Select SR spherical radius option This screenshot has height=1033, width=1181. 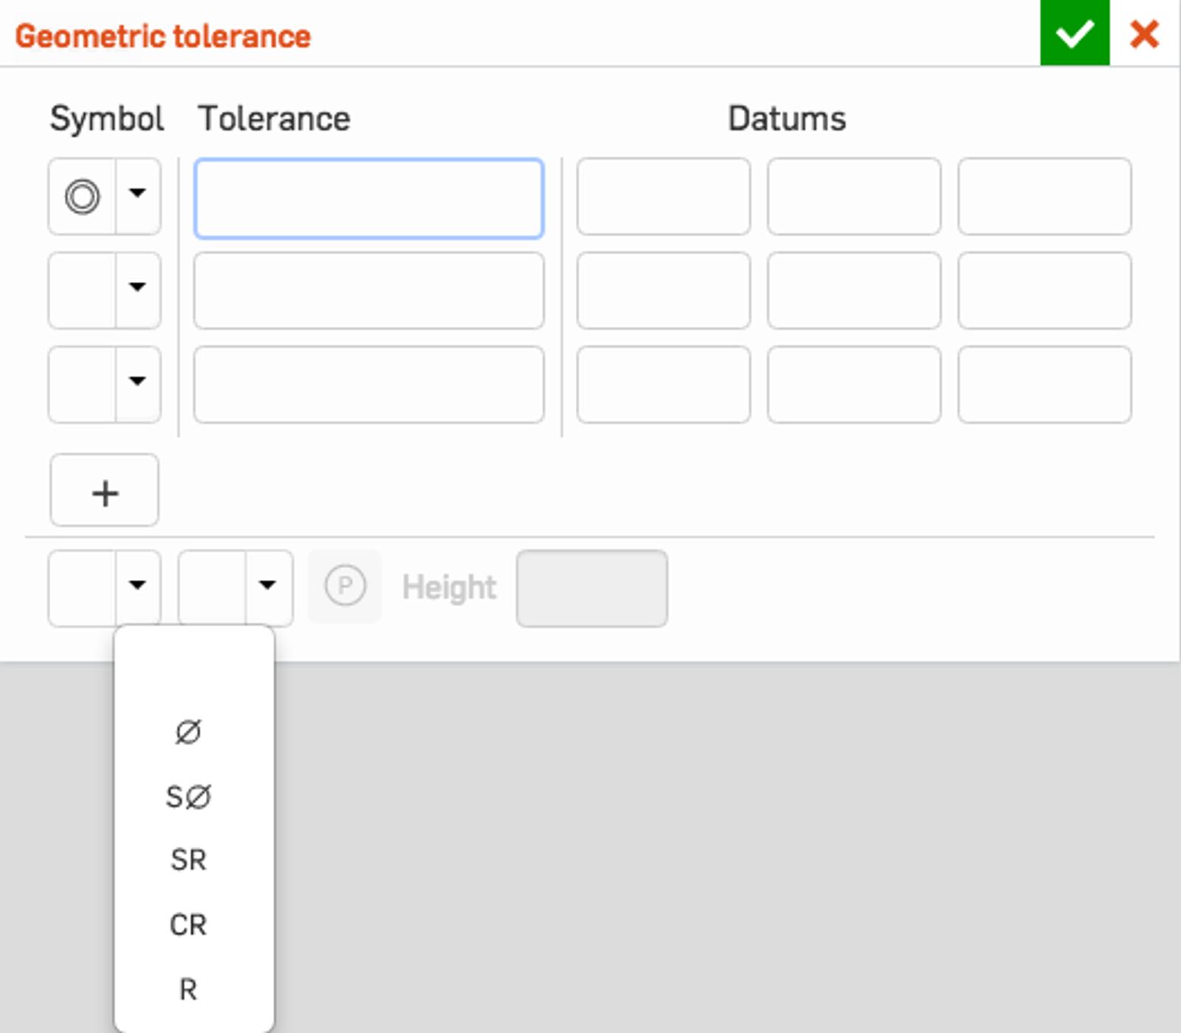[x=188, y=860]
